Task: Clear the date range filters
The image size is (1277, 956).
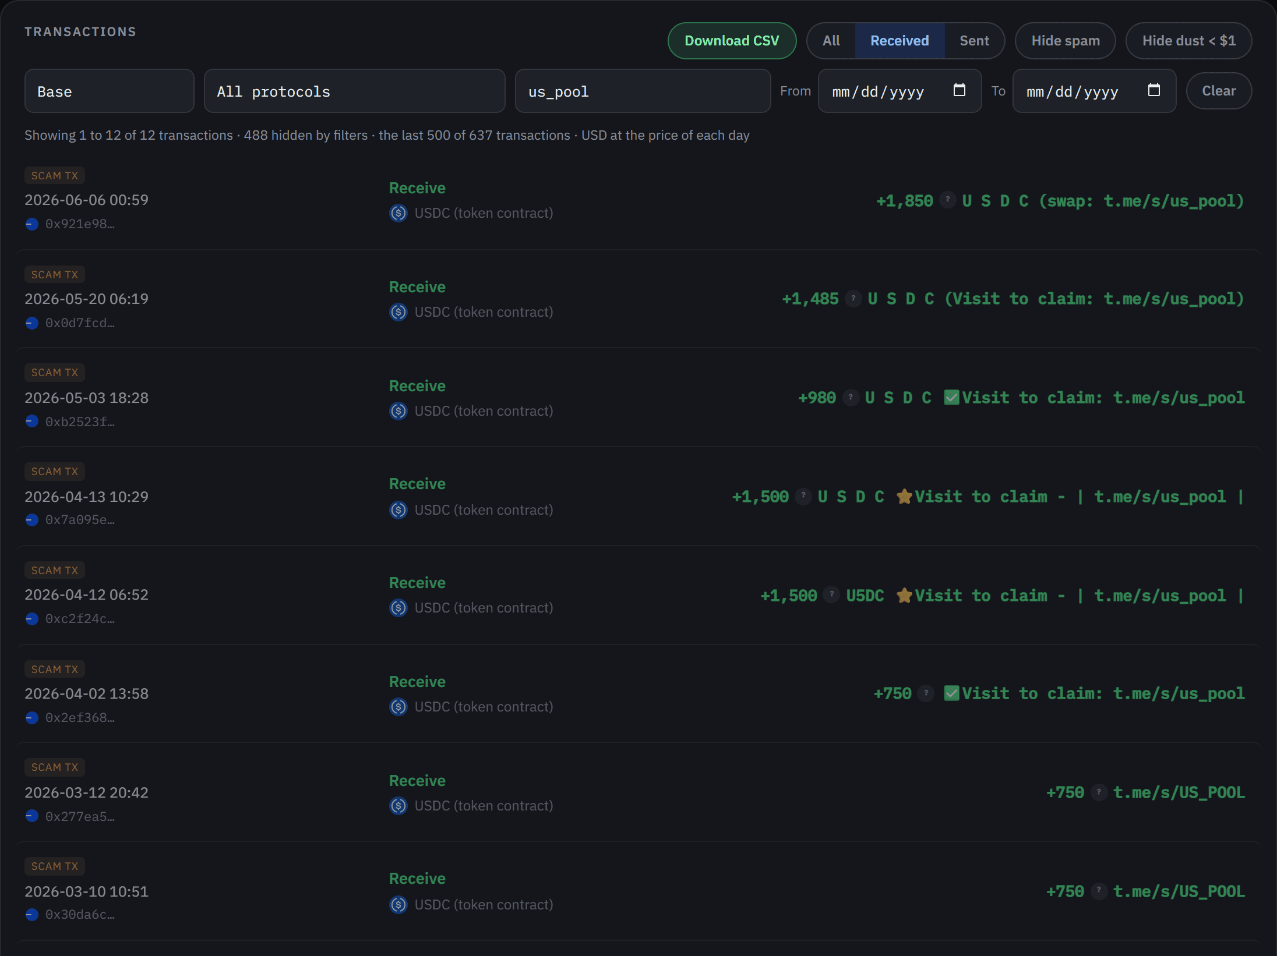Action: pos(1219,91)
